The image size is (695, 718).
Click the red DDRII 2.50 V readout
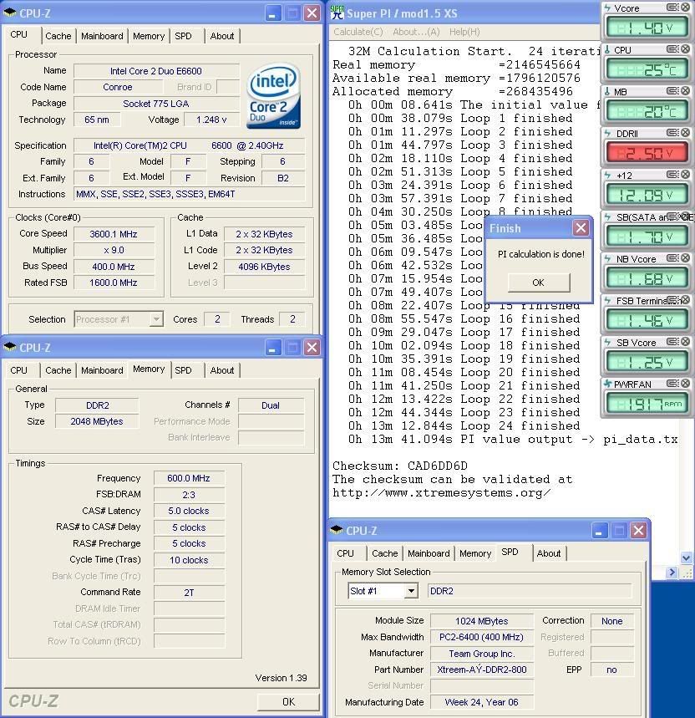[647, 152]
